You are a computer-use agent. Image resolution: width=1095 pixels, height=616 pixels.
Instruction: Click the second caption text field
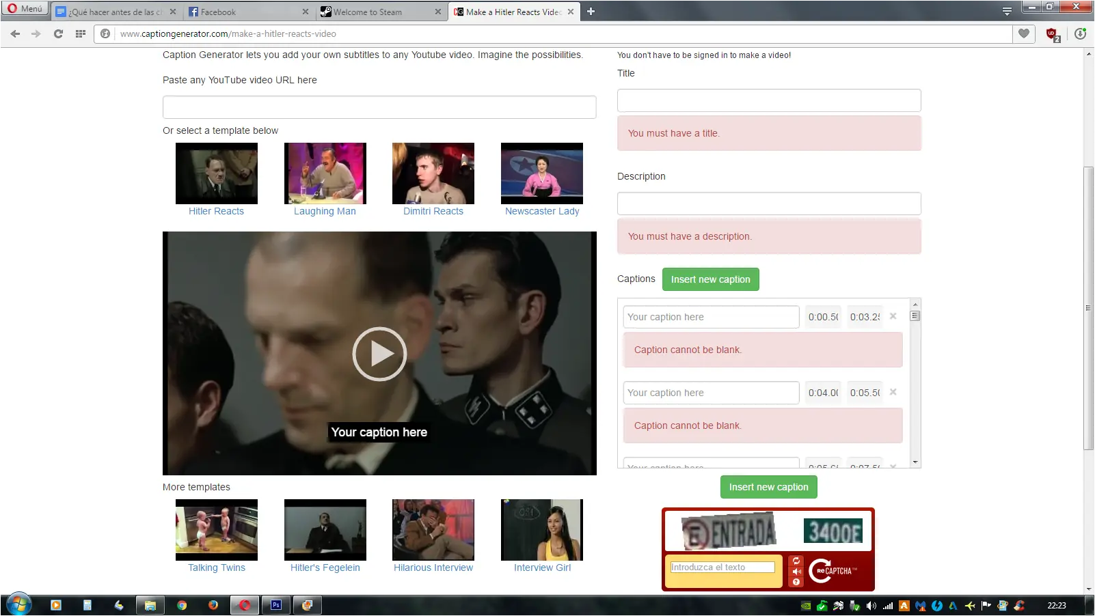click(x=711, y=393)
